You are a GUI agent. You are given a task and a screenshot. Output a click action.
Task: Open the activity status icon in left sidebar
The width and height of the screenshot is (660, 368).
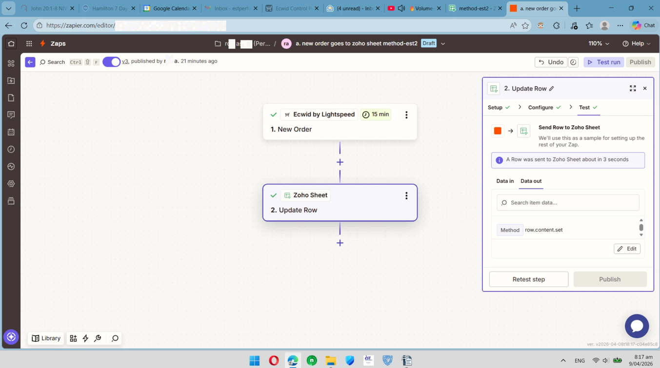click(11, 167)
